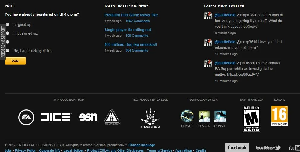
Task: Open '100 million: Dog tag unlocked!' article
Action: 131,44
